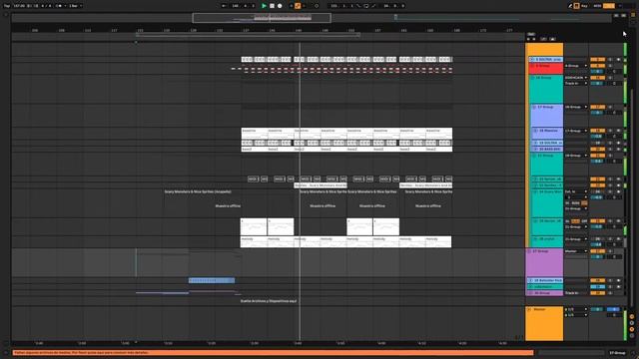The height and width of the screenshot is (359, 639).
Task: Start playback with the green Play button
Action: tap(264, 6)
